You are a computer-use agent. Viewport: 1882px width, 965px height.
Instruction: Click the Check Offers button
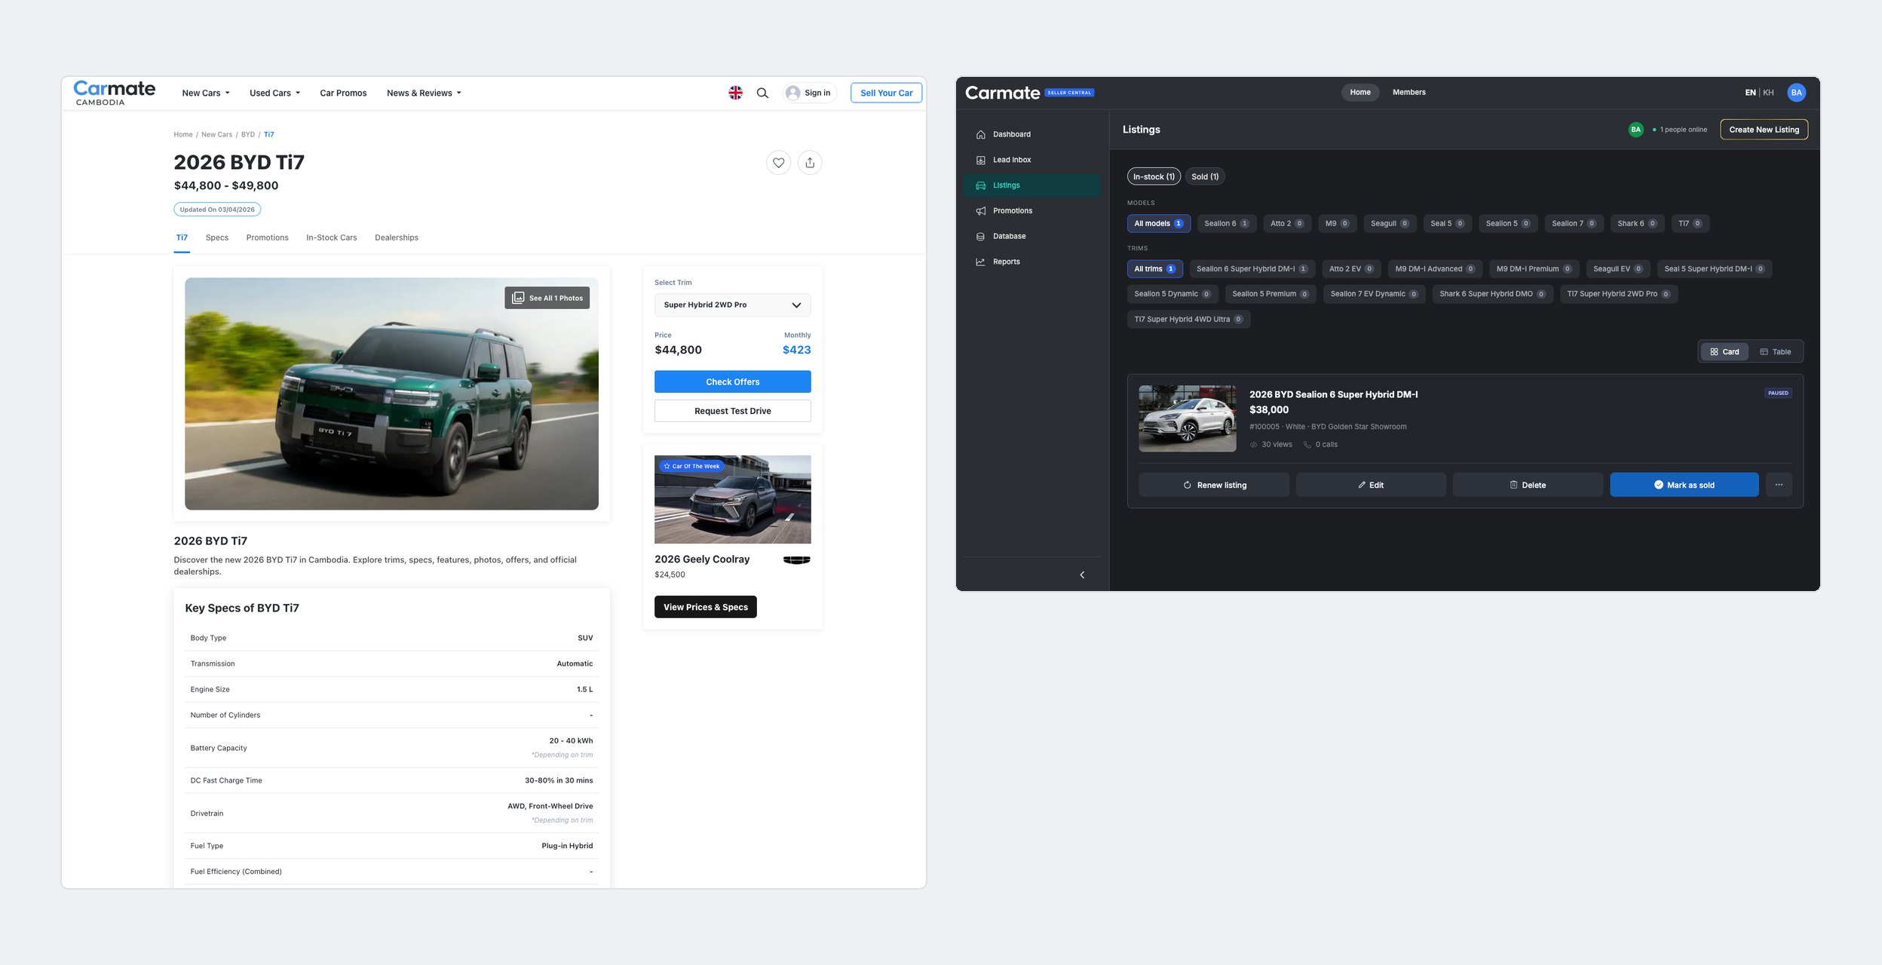click(732, 381)
